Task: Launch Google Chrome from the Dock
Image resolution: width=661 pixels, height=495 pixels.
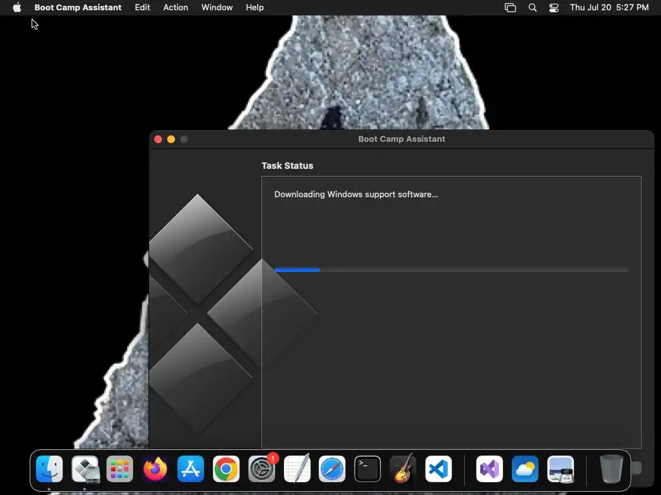Action: pos(227,469)
